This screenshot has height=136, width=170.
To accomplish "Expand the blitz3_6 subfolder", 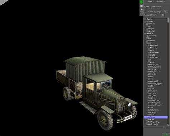I will click(149, 48).
